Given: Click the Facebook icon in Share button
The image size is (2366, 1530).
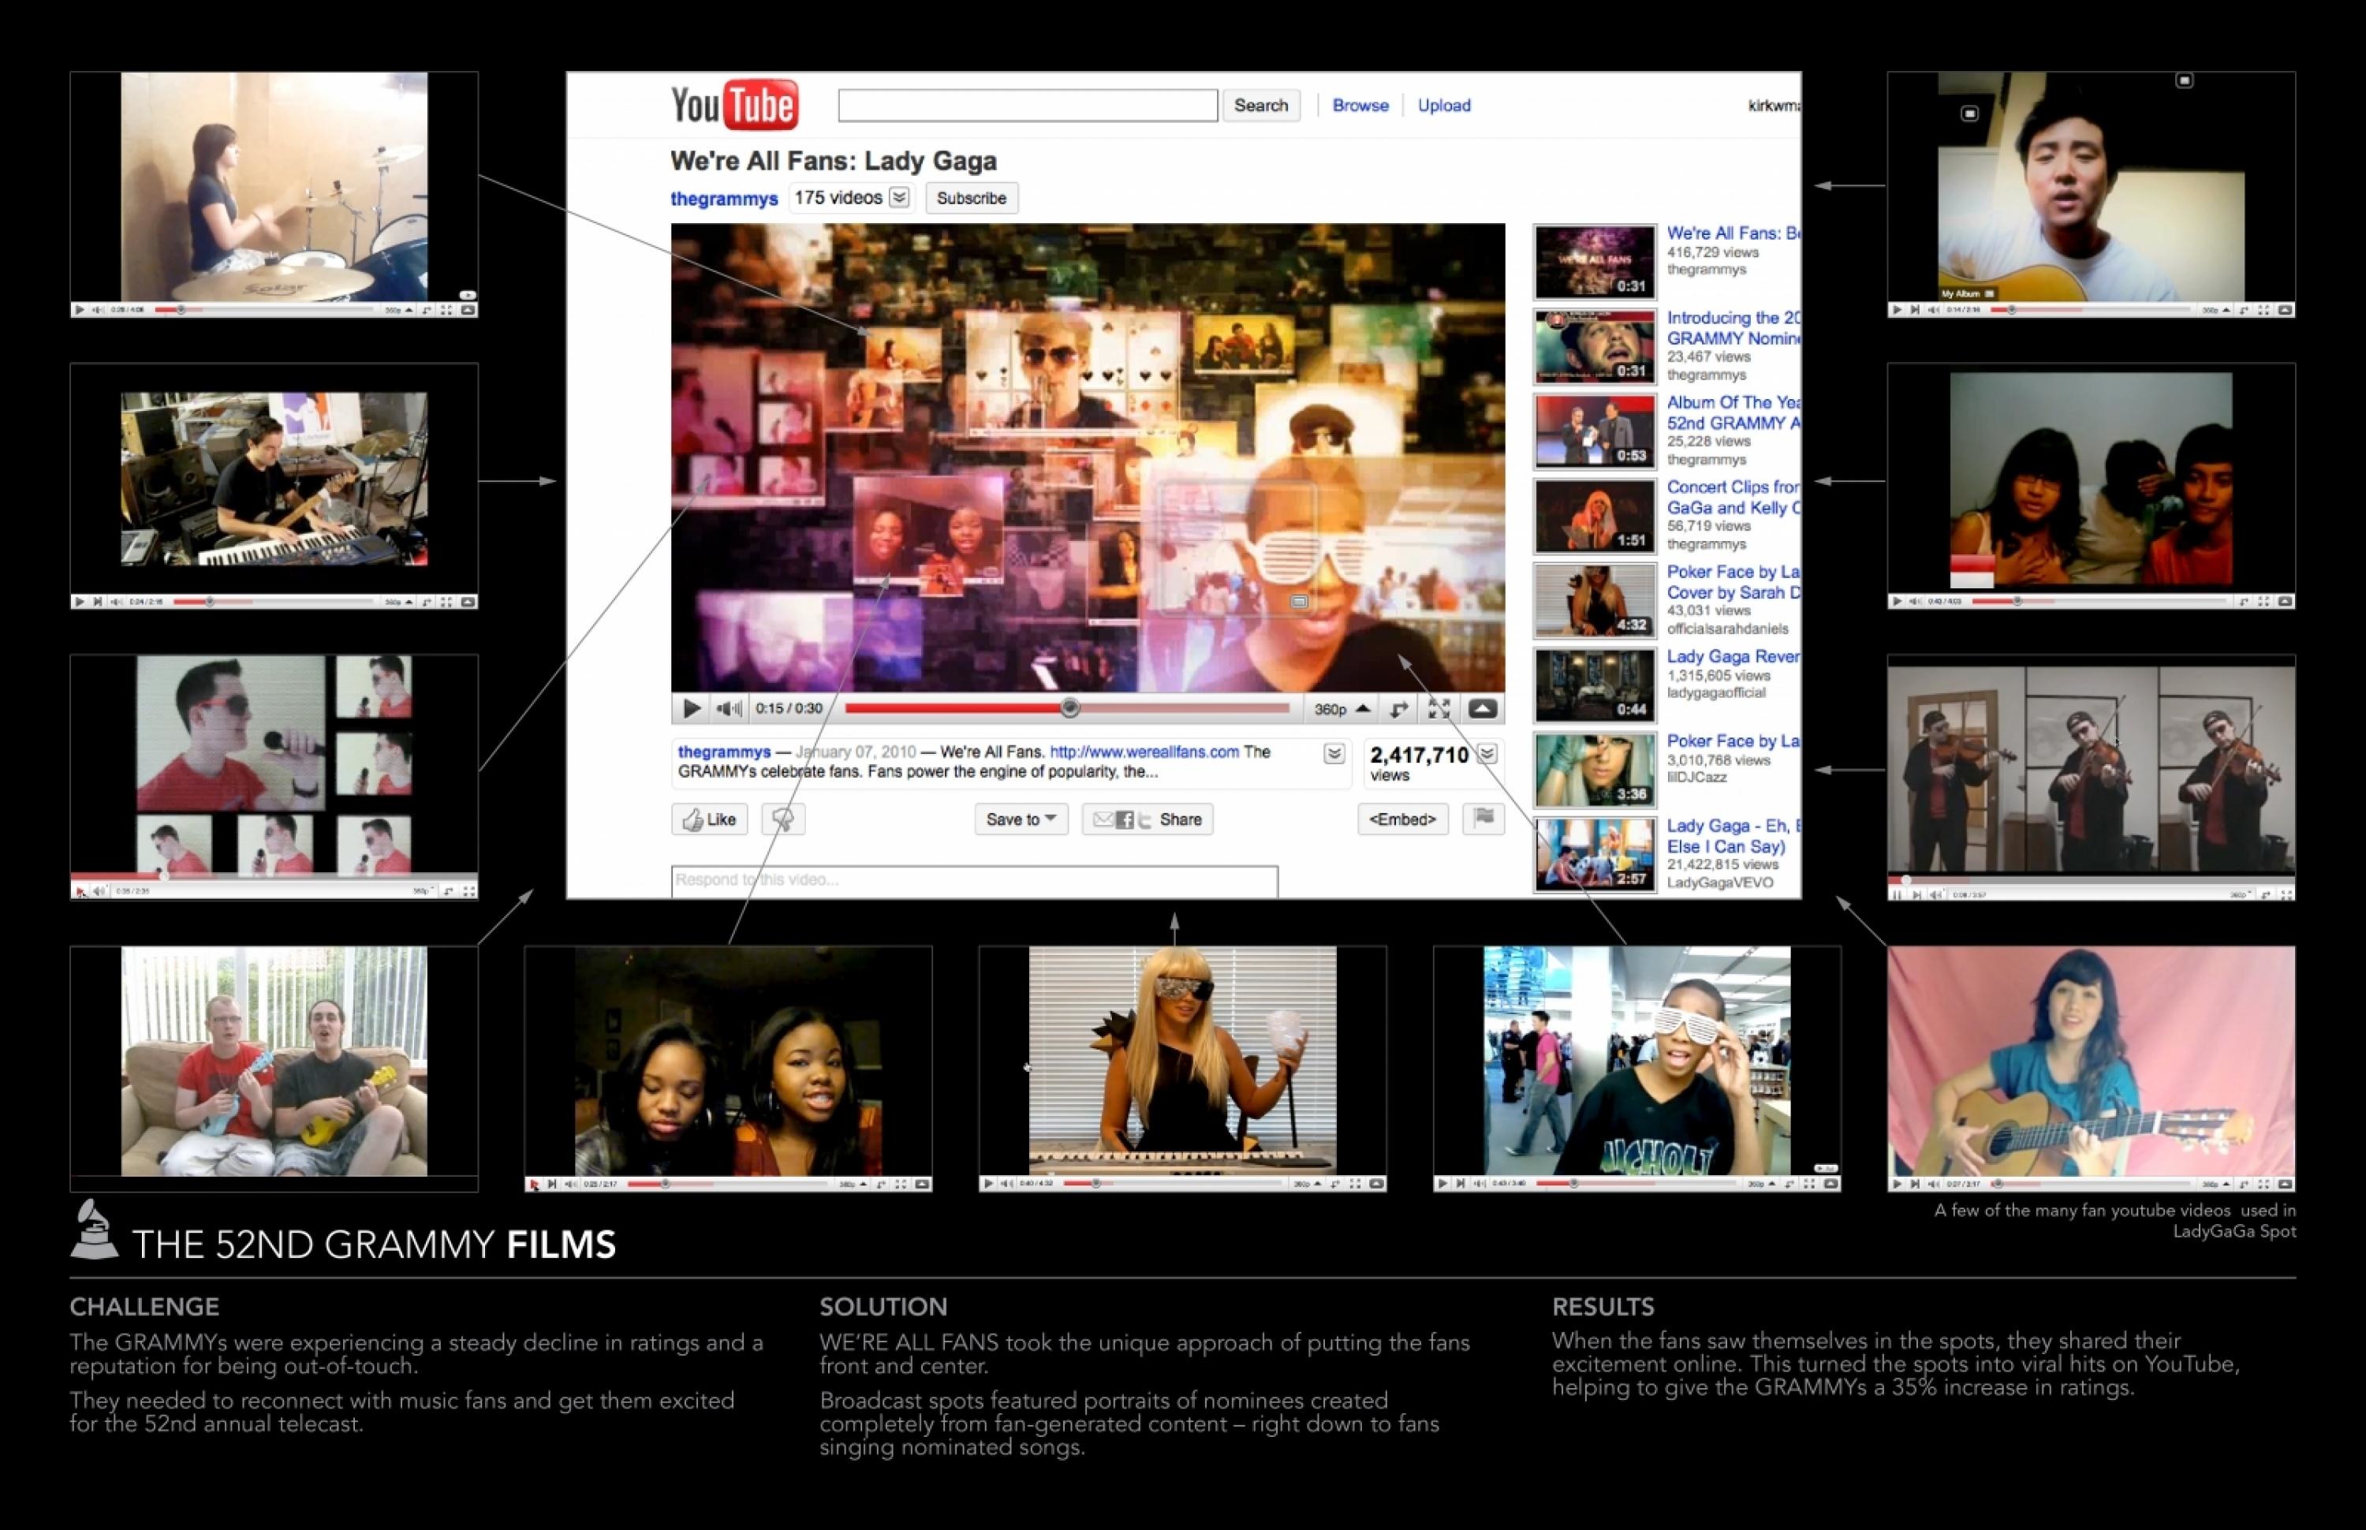Looking at the screenshot, I should point(1125,819).
